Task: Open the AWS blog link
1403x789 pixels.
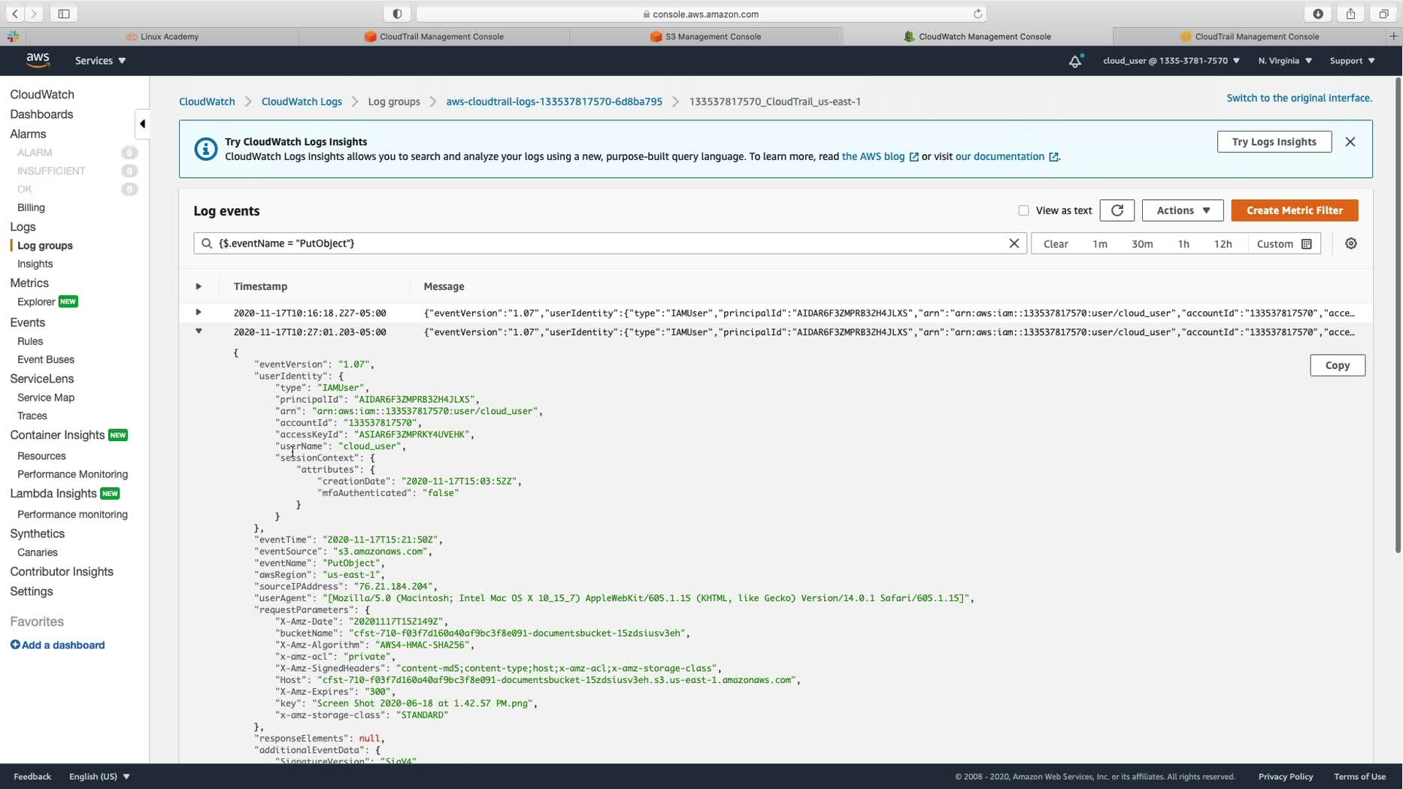Action: [x=880, y=156]
